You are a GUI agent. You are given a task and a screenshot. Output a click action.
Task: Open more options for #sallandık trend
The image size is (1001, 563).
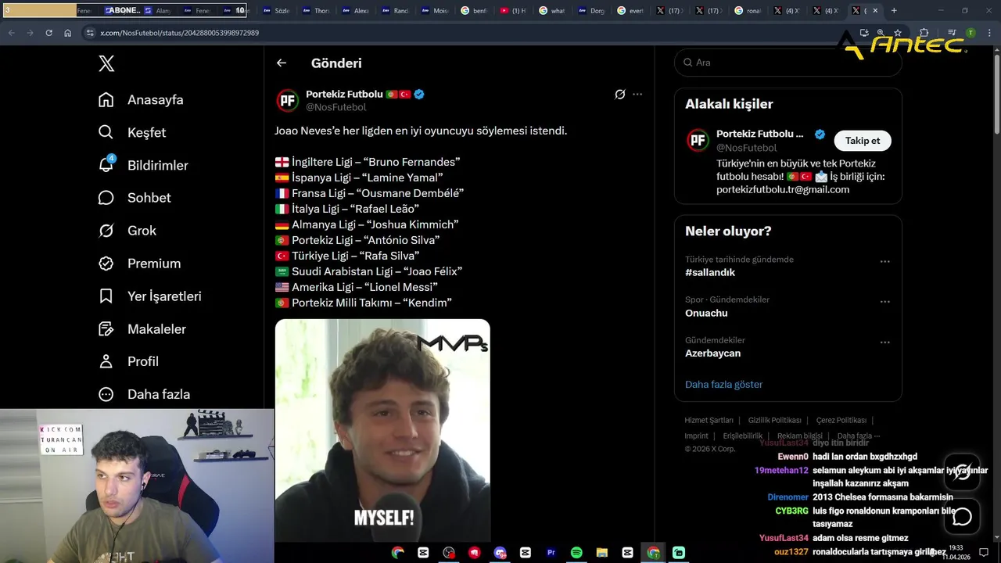(884, 262)
